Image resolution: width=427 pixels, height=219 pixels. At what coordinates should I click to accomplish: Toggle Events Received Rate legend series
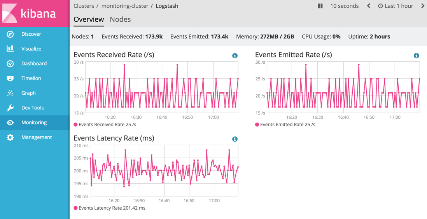point(105,125)
